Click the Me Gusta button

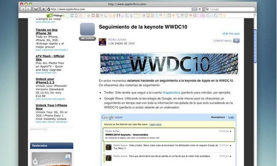pos(87,39)
